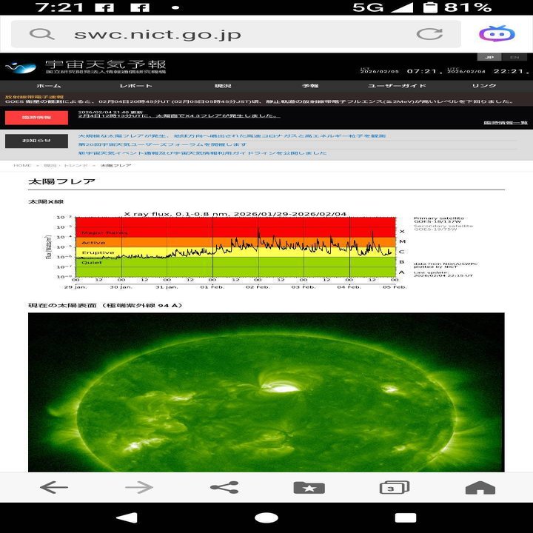The width and height of the screenshot is (533, 533).
Task: Tap the Android home circle button
Action: [x=266, y=517]
